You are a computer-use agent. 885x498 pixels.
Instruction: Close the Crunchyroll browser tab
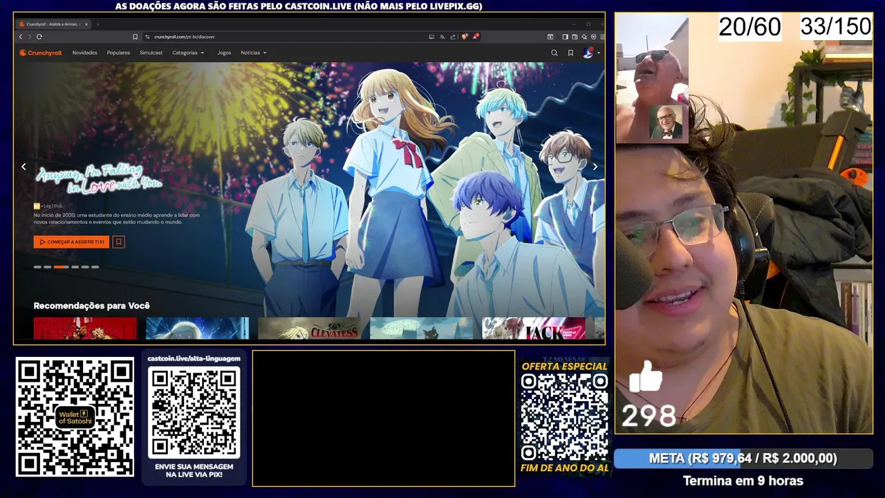(x=85, y=24)
